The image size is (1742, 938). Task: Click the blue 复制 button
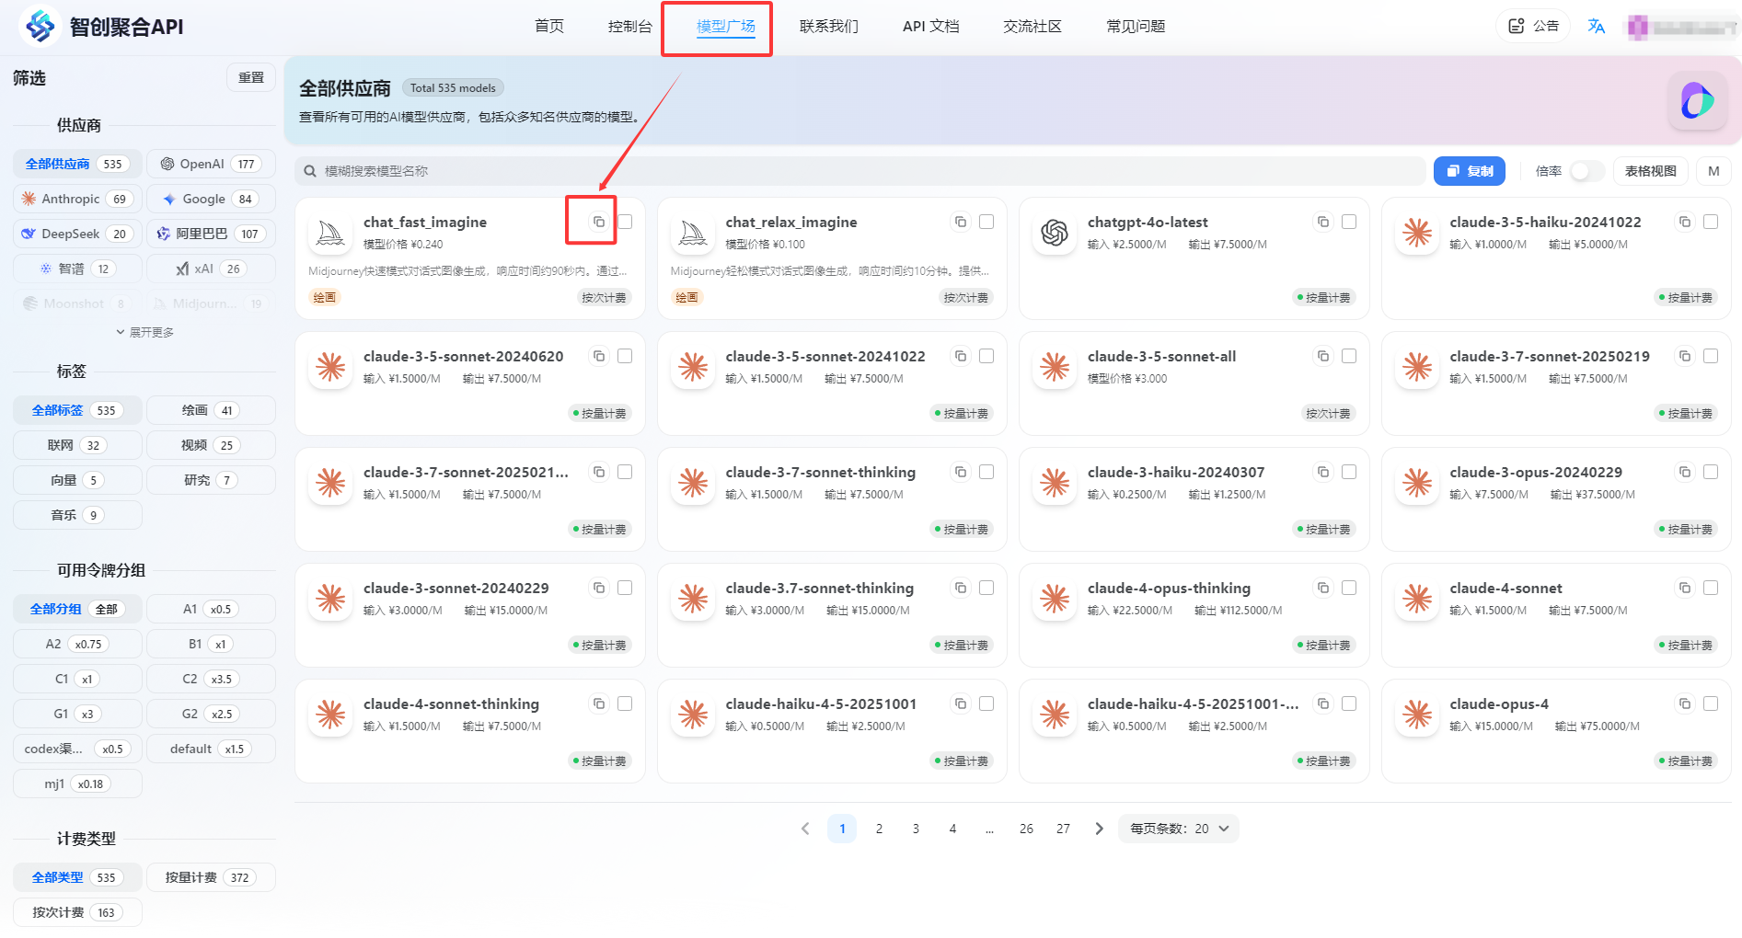tap(1469, 170)
